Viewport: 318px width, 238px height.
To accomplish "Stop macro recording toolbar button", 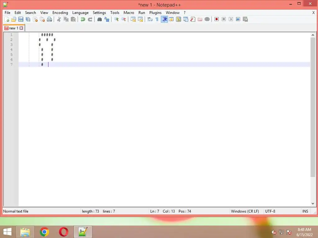I will (x=224, y=19).
